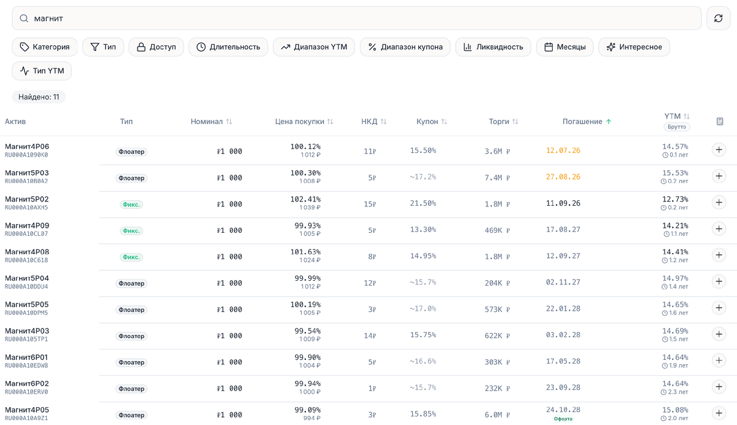Toggle the Брутто YTM badge
The height and width of the screenshot is (425, 737).
pos(676,127)
